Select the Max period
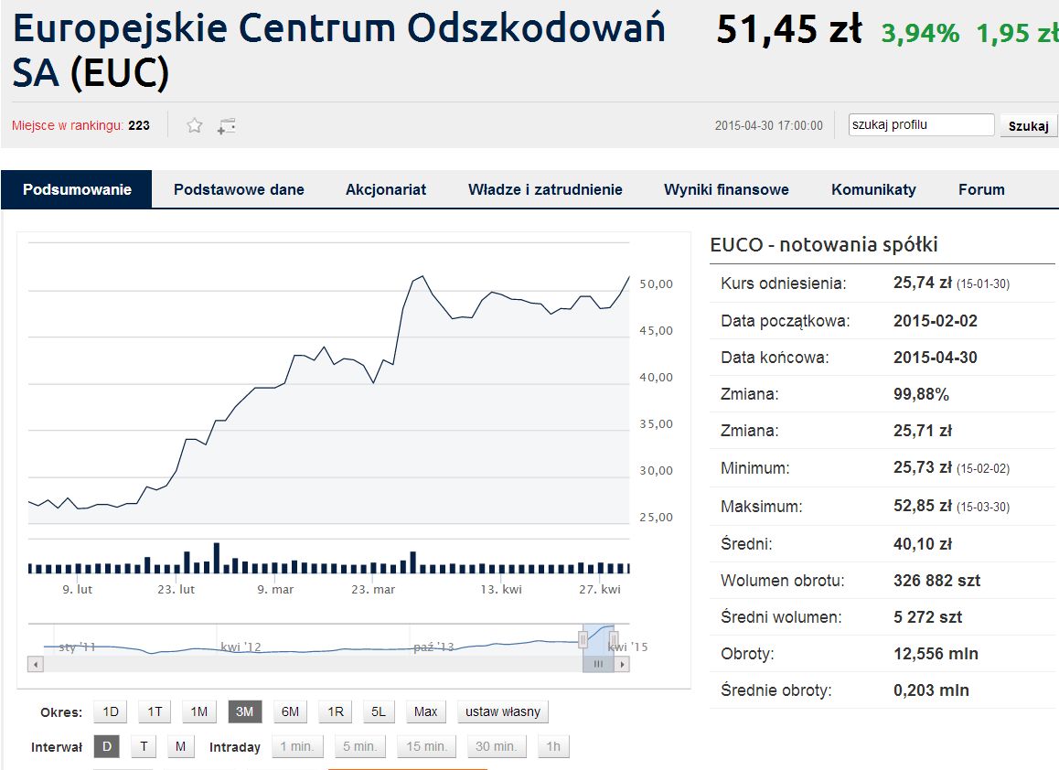Image resolution: width=1059 pixels, height=770 pixels. tap(425, 711)
